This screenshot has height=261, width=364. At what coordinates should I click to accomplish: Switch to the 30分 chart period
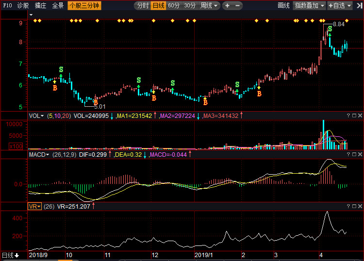[x=190, y=5]
